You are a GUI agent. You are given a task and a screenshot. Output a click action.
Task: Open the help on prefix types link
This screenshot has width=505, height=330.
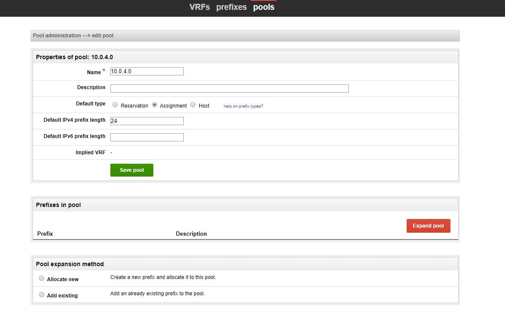243,106
